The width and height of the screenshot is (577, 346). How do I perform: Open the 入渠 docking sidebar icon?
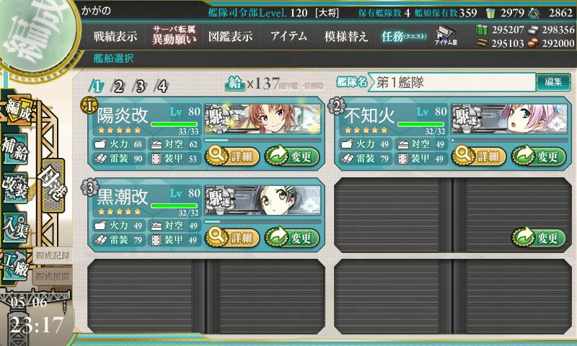click(x=15, y=227)
